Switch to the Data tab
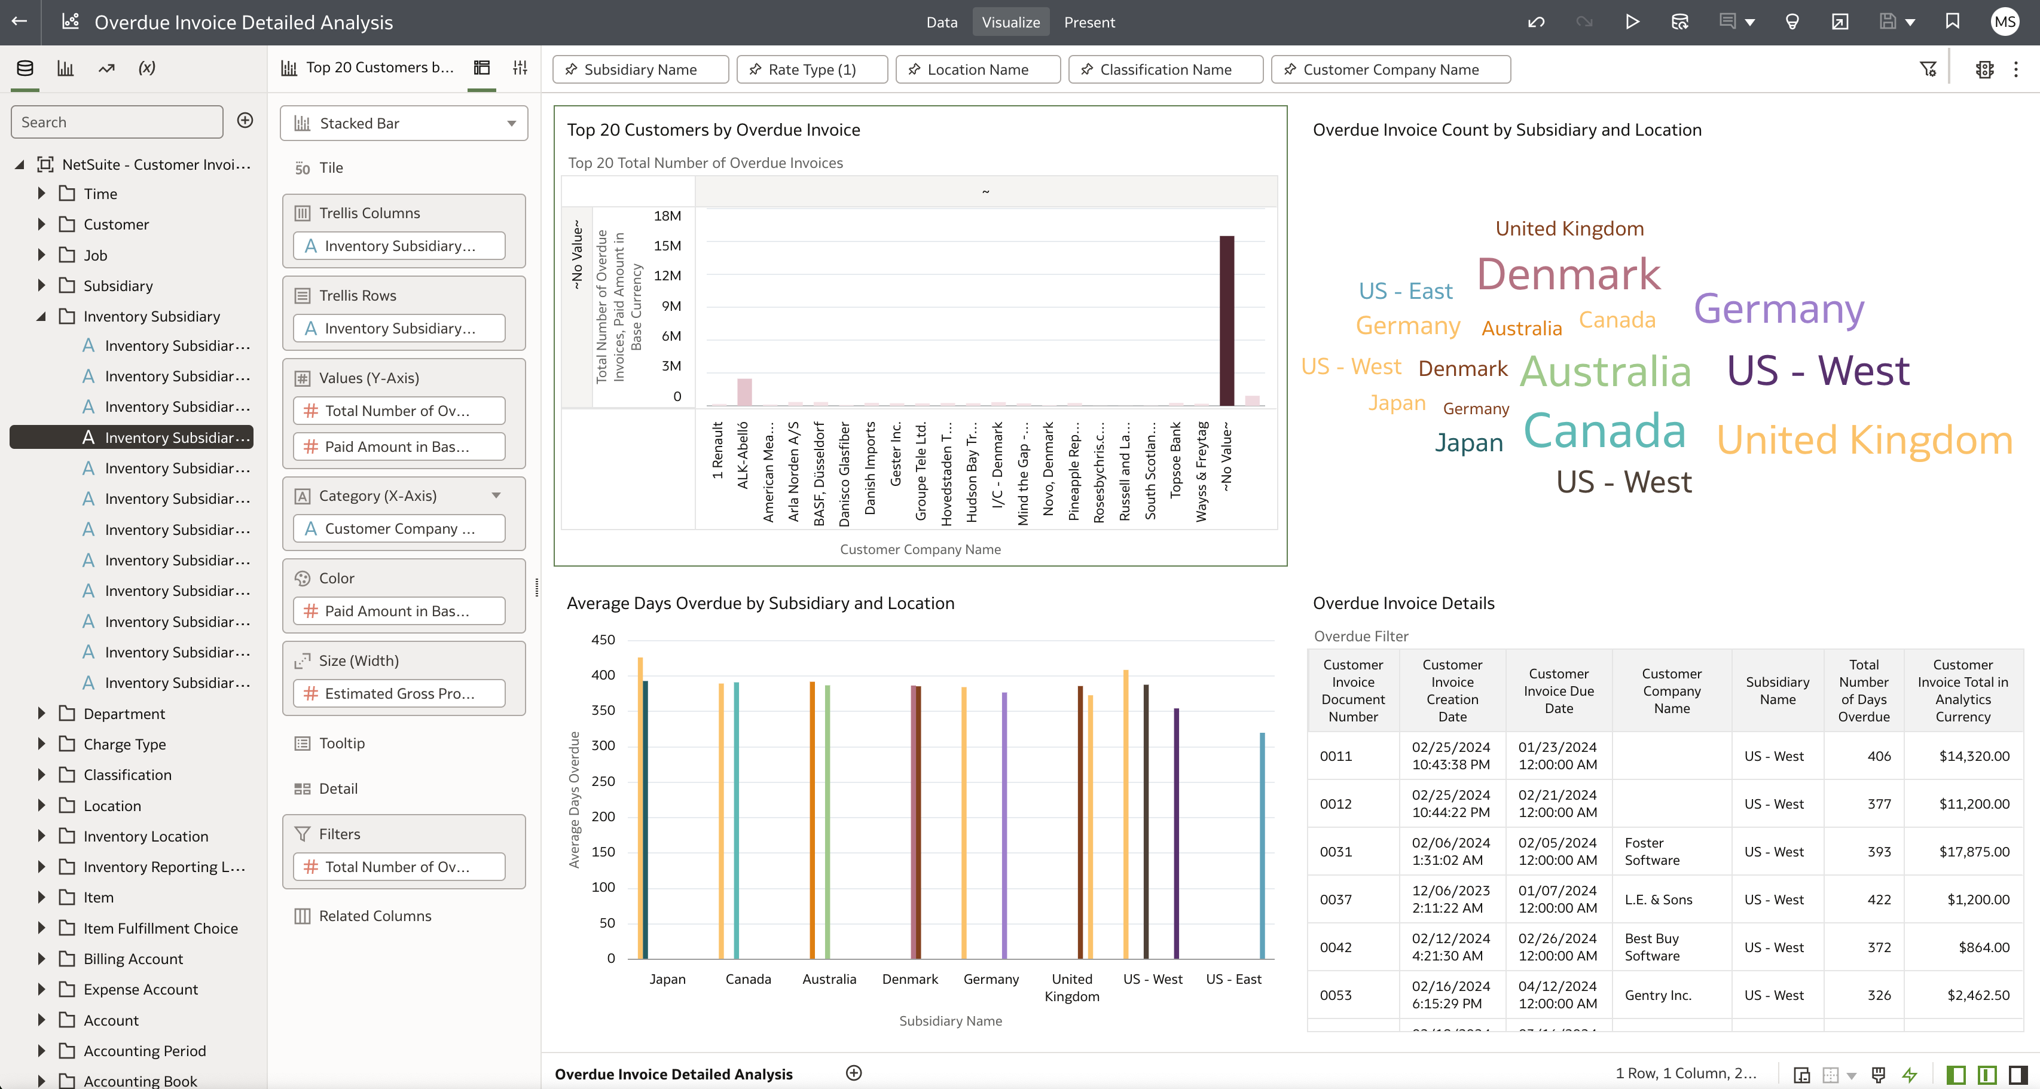 click(x=942, y=22)
